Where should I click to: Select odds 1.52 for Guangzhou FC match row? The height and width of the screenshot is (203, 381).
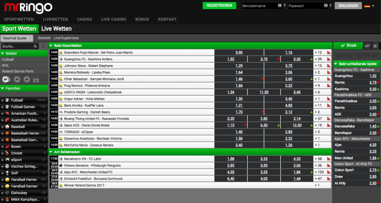click(231, 59)
